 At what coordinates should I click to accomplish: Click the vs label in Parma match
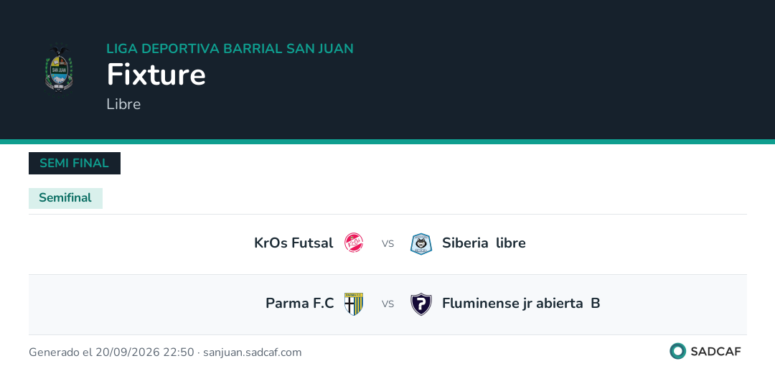pyautogui.click(x=387, y=304)
